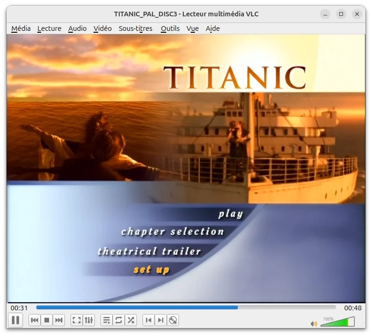372x336 pixels.
Task: Seek along the playback progress bar
Action: pos(186,307)
